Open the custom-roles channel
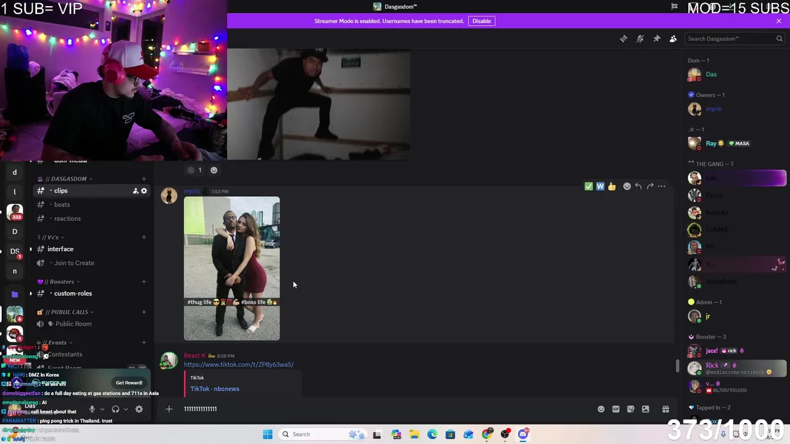 [91, 294]
